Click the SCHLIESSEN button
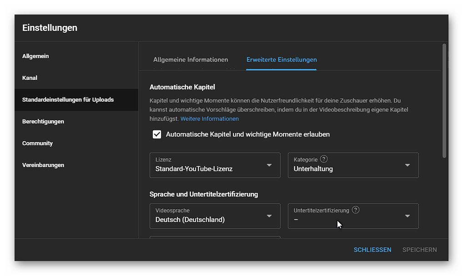Screen dimensions: 463x276 (372, 250)
